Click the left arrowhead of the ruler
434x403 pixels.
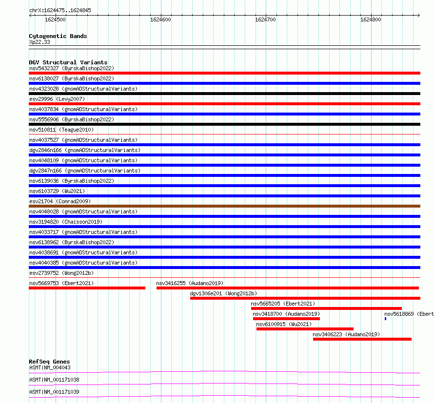30,15
